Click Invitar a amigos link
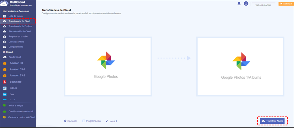This screenshot has height=128, width=294. coord(16,106)
